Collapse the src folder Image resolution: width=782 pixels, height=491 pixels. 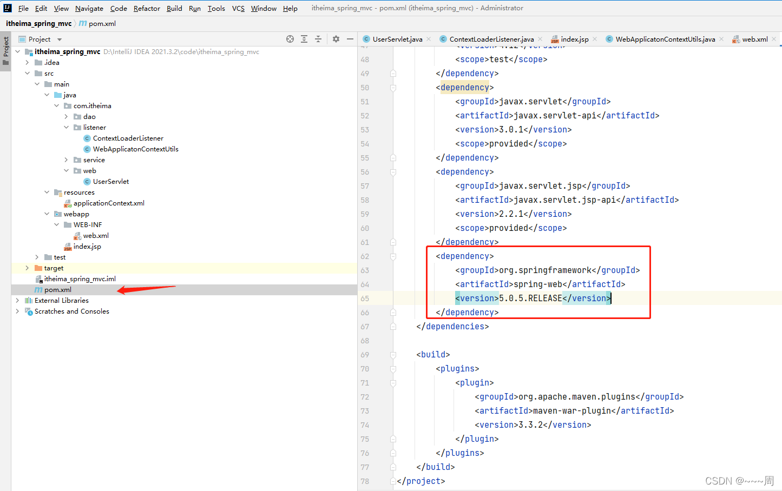[27, 73]
